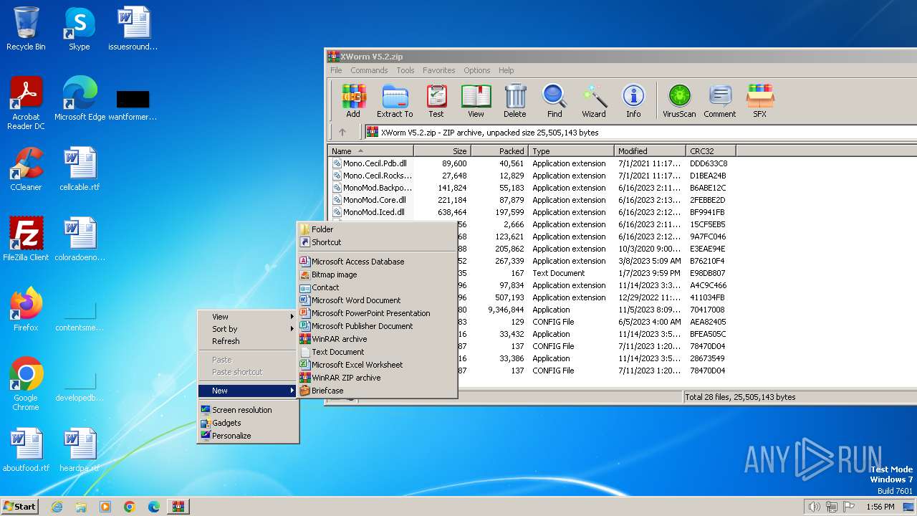Open the Options menu in WinRAR
Image resolution: width=917 pixels, height=516 pixels.
(476, 70)
